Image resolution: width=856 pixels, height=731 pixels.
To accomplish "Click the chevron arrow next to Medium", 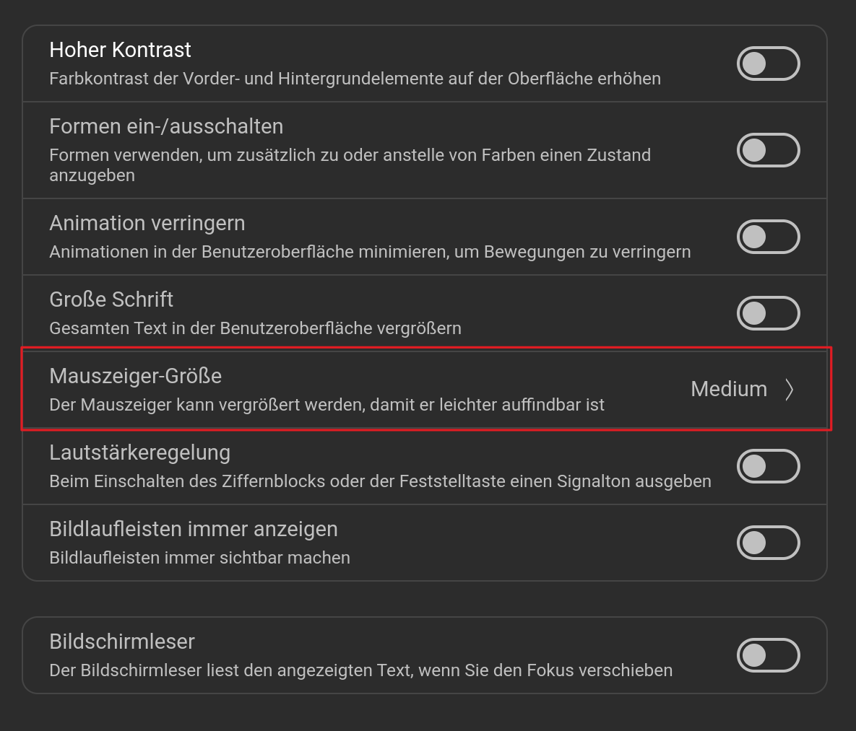I will coord(790,390).
